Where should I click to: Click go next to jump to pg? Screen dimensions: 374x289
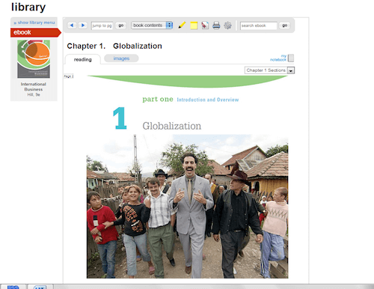click(120, 25)
